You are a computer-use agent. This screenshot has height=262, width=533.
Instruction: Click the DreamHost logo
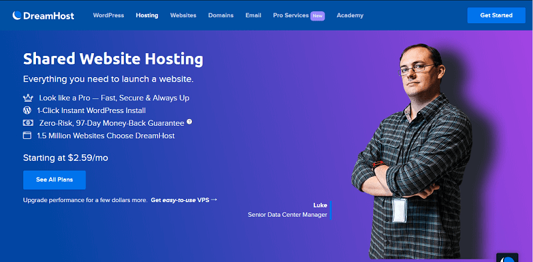[x=43, y=15]
